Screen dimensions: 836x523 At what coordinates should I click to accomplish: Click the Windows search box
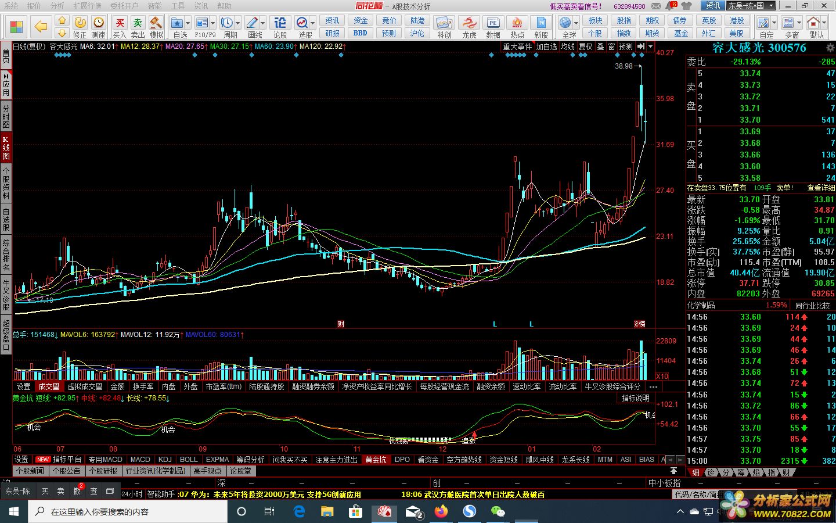[128, 512]
